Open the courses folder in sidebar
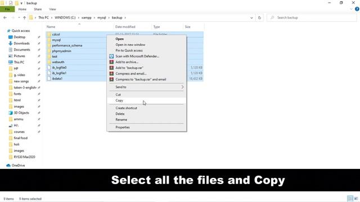 (19, 132)
